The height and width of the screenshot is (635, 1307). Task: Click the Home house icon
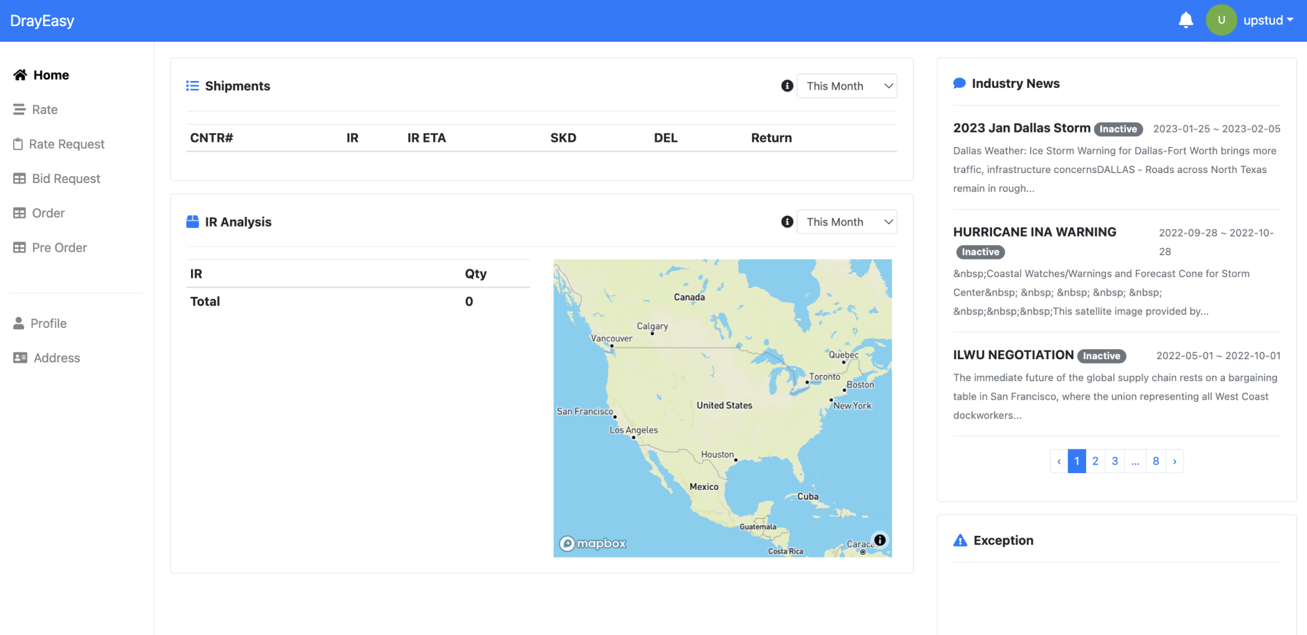(x=21, y=75)
